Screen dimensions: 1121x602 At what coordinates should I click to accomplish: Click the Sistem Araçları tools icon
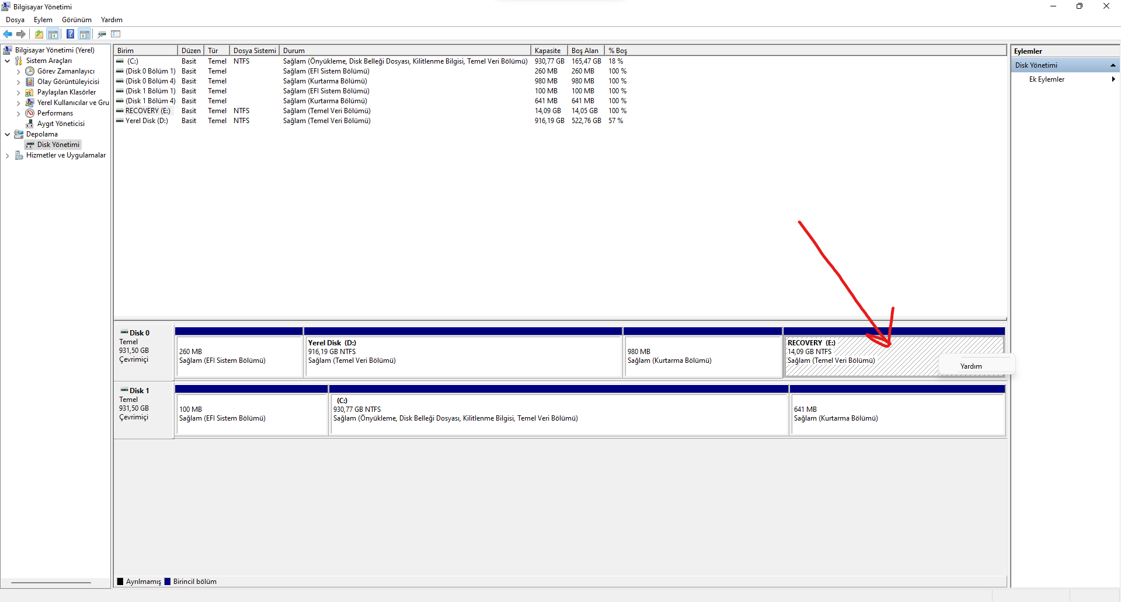(19, 61)
